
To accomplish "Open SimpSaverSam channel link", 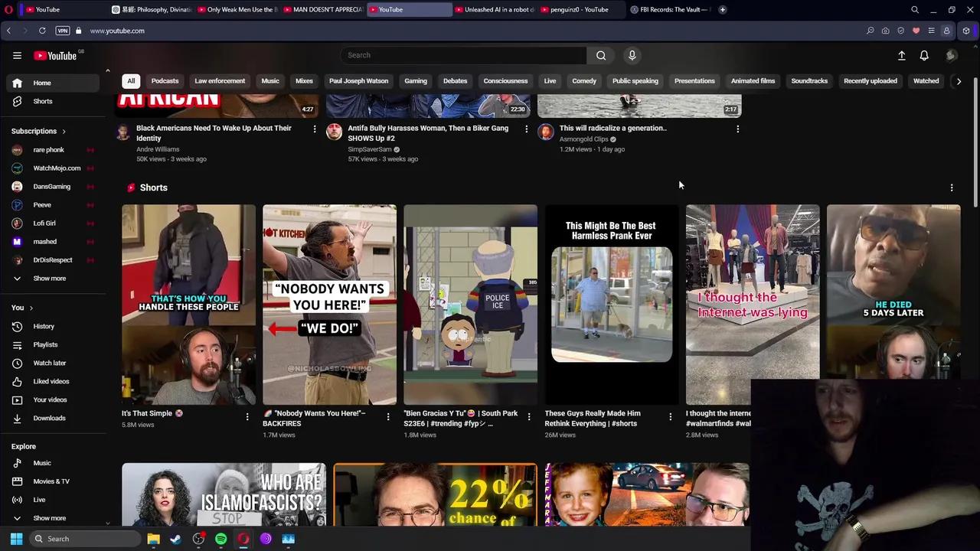I will (369, 149).
